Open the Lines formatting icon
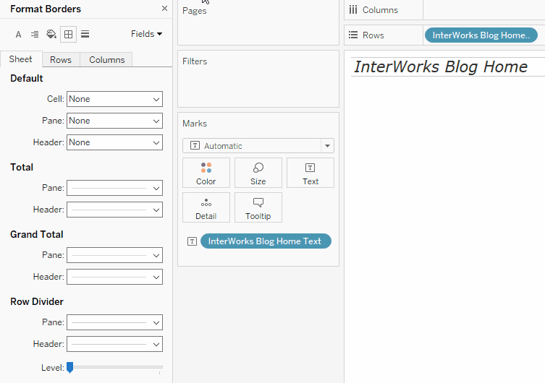This screenshot has height=383, width=545. 85,34
